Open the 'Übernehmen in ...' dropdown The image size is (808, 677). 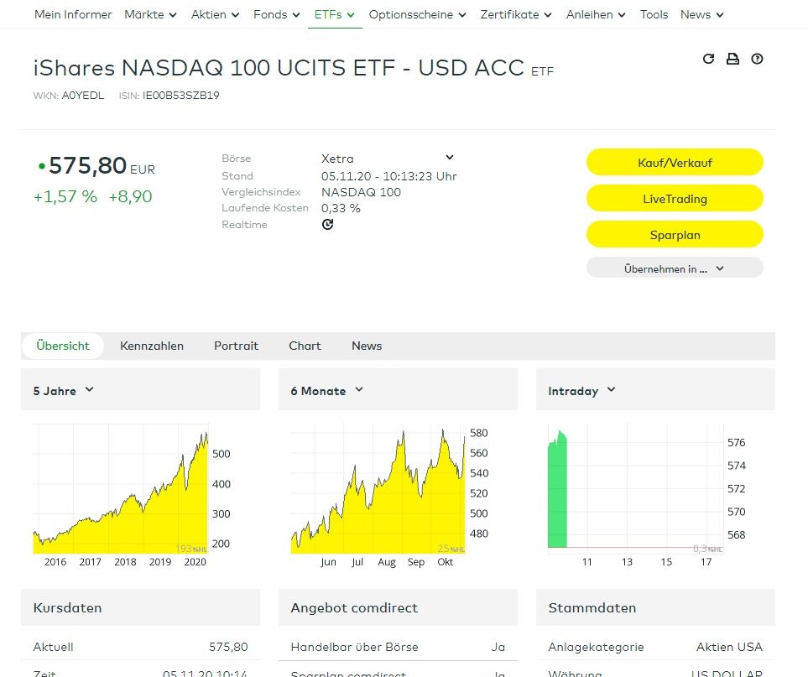[674, 268]
